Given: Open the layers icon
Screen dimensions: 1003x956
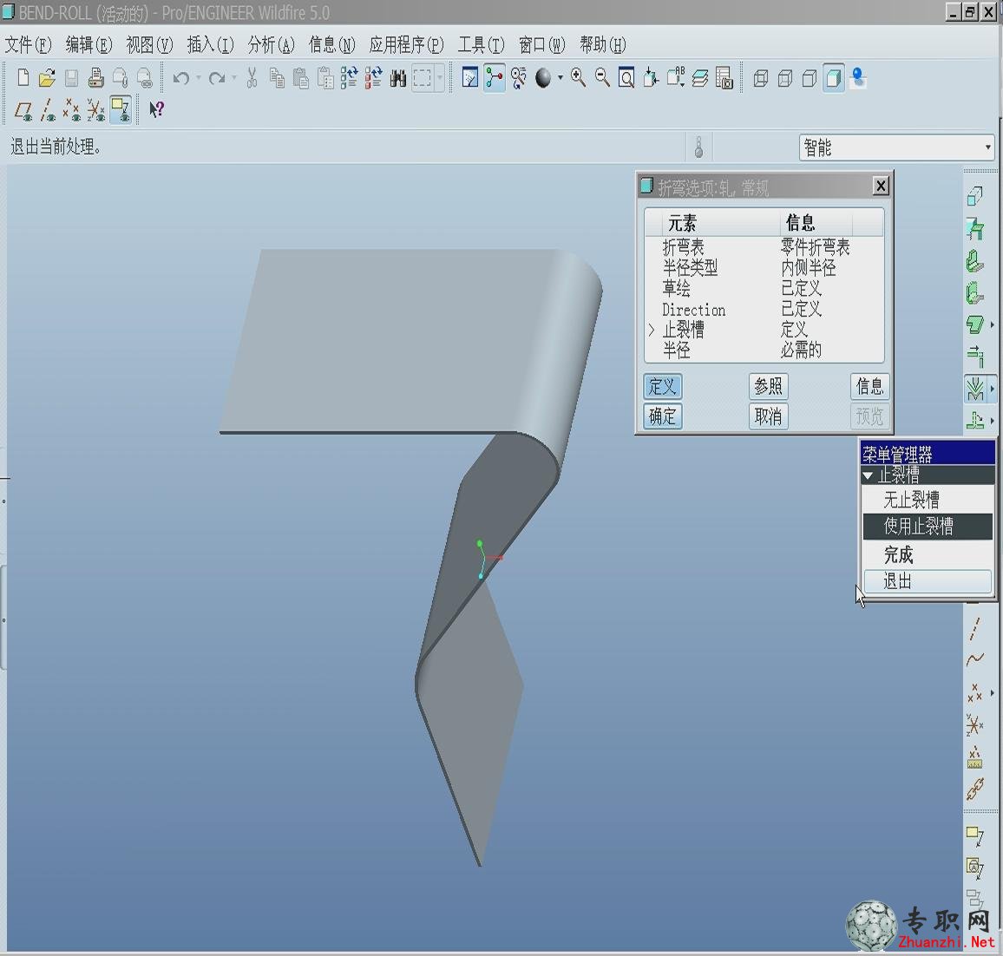Looking at the screenshot, I should (700, 78).
